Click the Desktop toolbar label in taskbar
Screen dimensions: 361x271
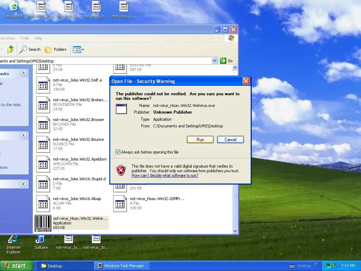pyautogui.click(x=304, y=266)
